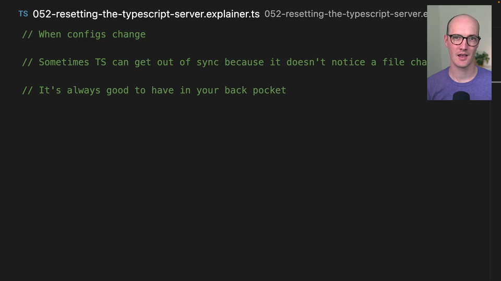Click the word "sync" in the second comment
Screen dimensions: 501x281
208,62
